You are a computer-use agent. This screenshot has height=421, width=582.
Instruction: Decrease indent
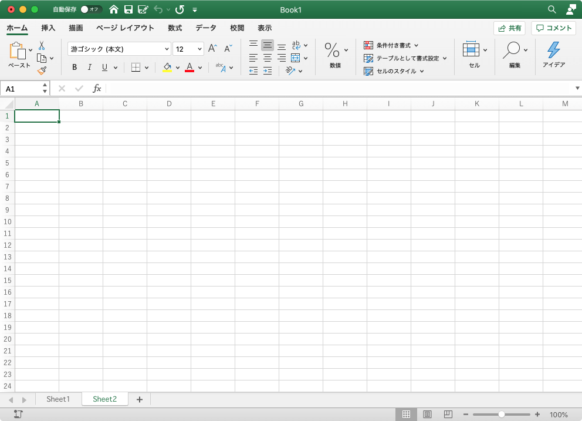pyautogui.click(x=253, y=71)
